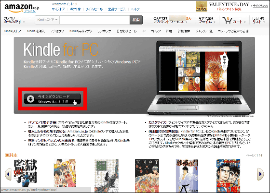Open the ヘルプ help link

[135, 9]
